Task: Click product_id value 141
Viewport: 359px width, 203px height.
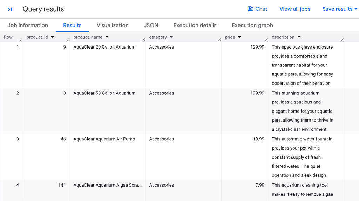Action: pos(62,185)
